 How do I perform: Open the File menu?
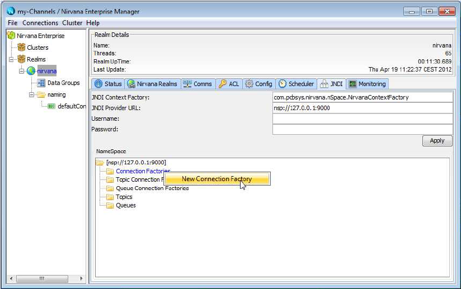(x=13, y=23)
